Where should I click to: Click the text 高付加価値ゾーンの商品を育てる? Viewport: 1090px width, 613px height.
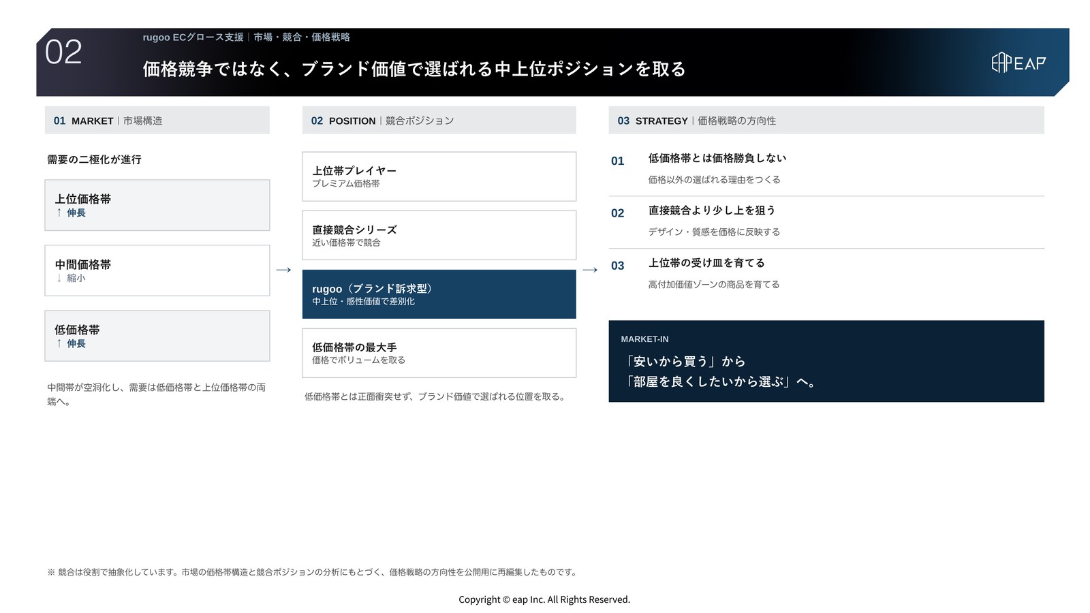(x=714, y=284)
